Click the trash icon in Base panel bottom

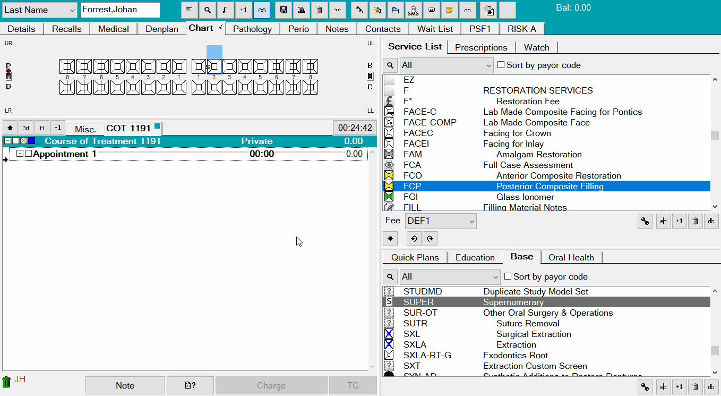click(696, 387)
